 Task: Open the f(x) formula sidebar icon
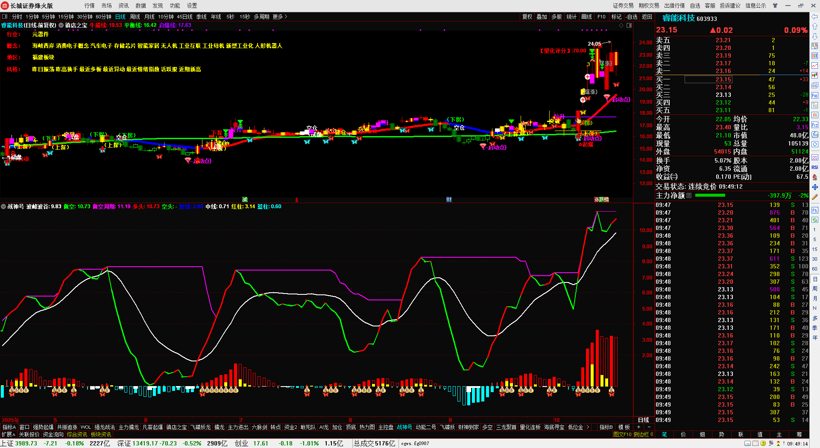(x=815, y=135)
